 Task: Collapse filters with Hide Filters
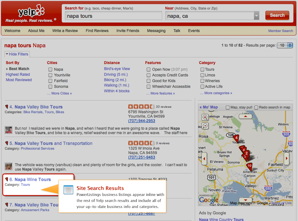[17, 54]
